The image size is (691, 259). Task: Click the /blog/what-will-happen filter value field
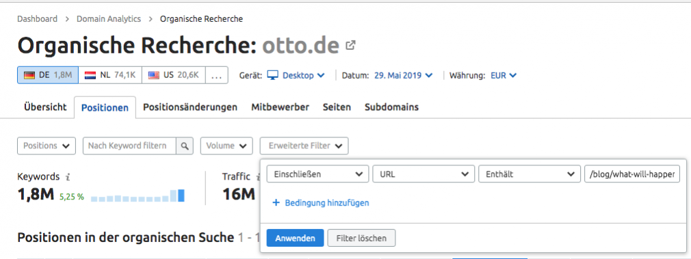click(632, 174)
